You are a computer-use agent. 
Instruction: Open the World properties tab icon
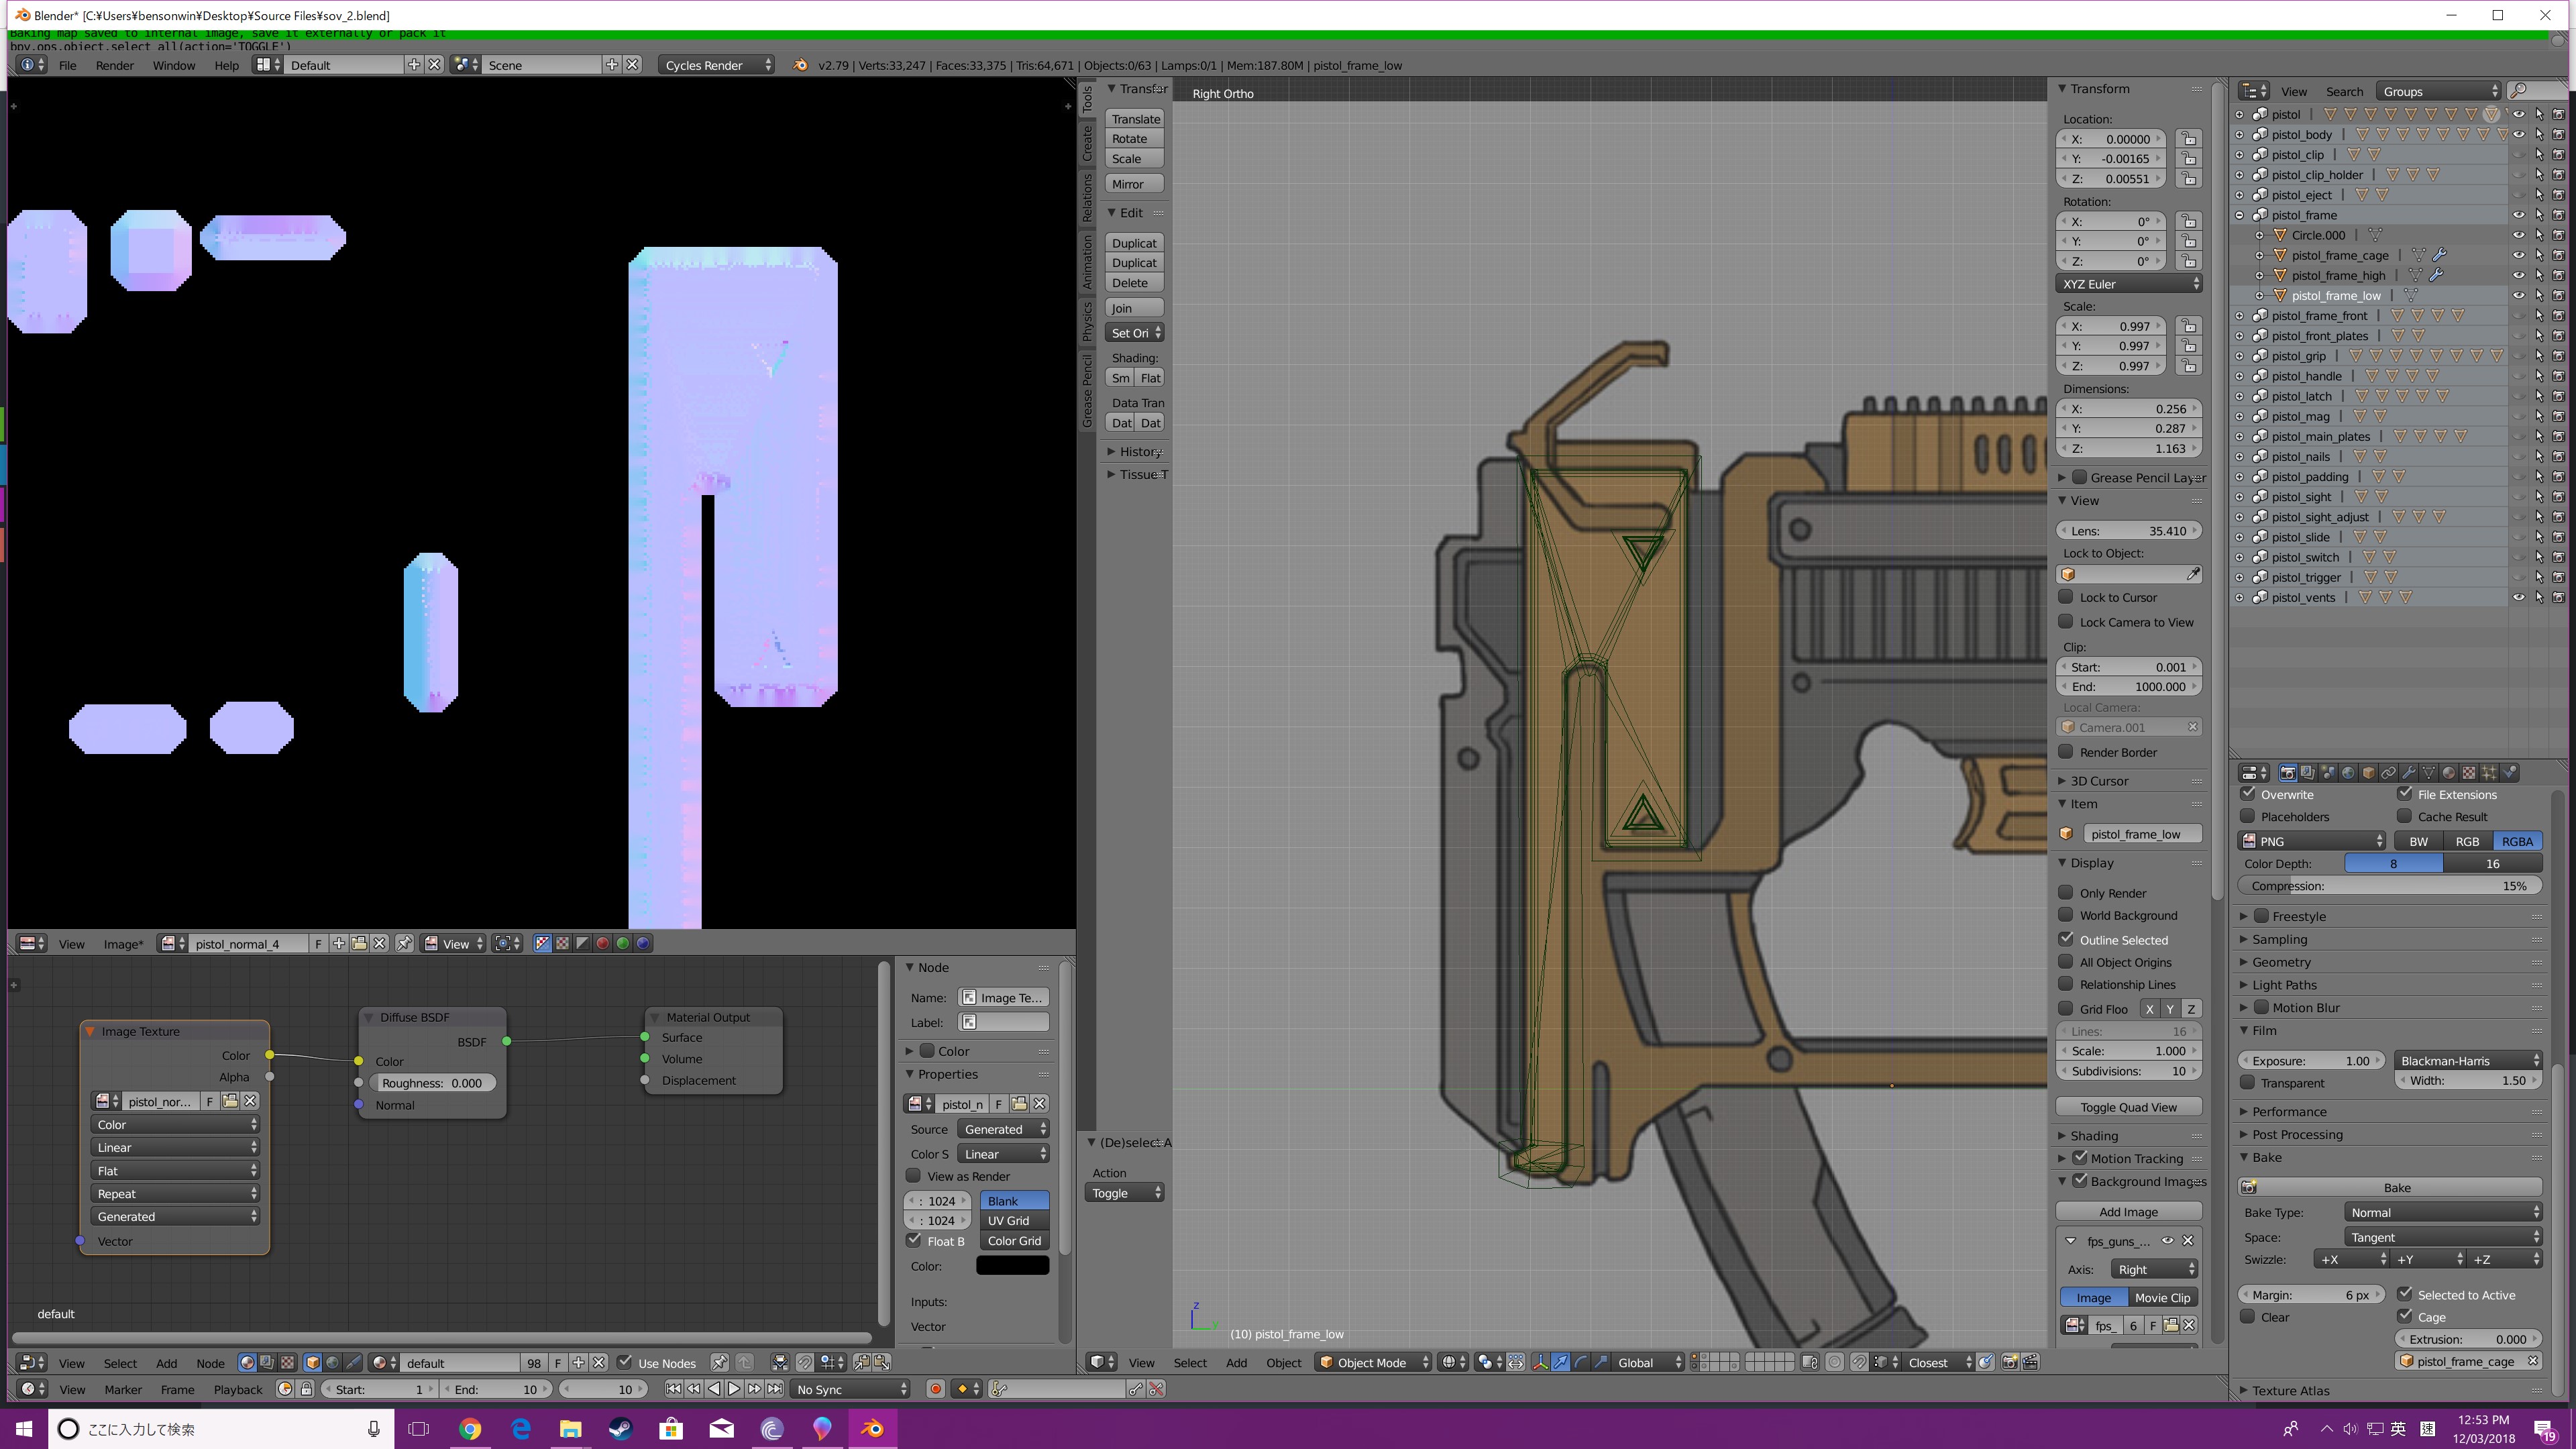(2348, 773)
